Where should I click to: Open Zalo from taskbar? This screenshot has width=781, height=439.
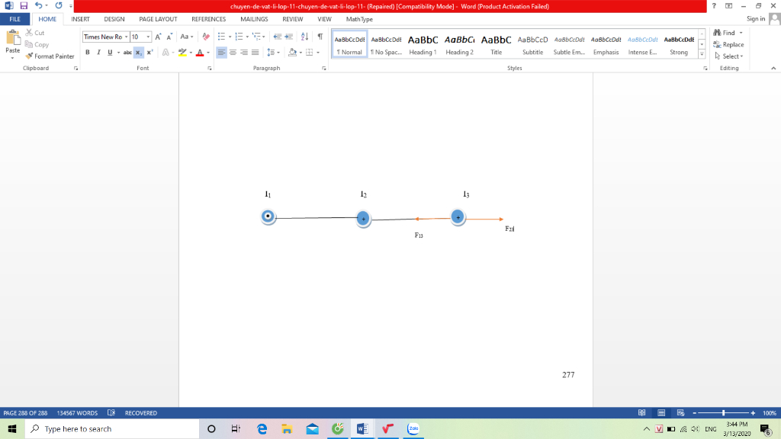coord(413,428)
